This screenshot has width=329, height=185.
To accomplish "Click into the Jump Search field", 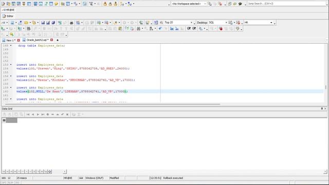I will 287,4.
